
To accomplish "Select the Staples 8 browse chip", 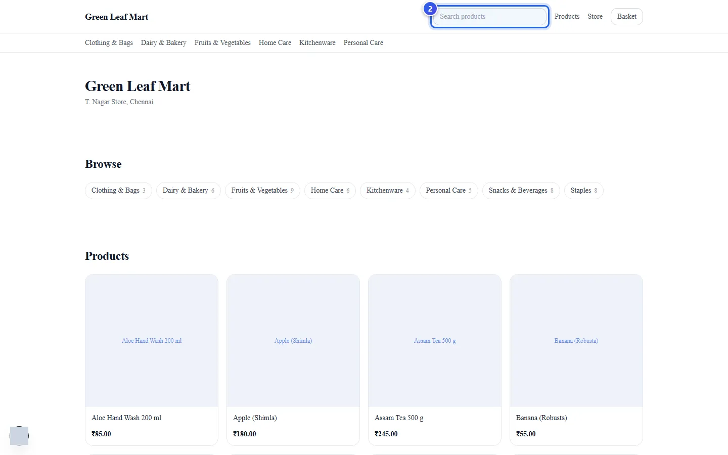I will [584, 191].
